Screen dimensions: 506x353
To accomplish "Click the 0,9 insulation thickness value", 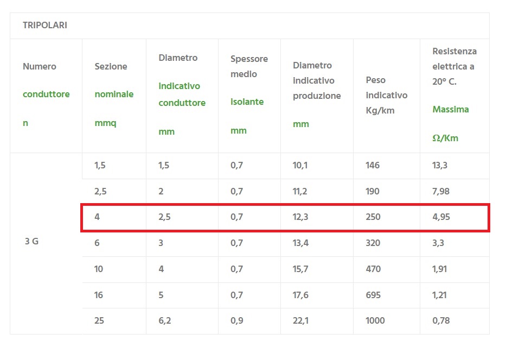I will click(x=237, y=321).
